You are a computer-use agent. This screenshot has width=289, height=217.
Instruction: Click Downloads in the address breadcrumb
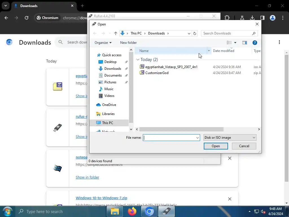pos(156,33)
